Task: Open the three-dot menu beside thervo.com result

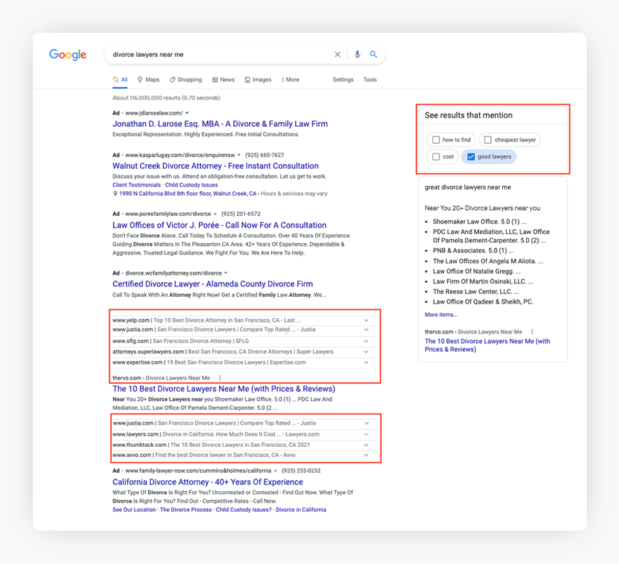Action: pos(220,378)
